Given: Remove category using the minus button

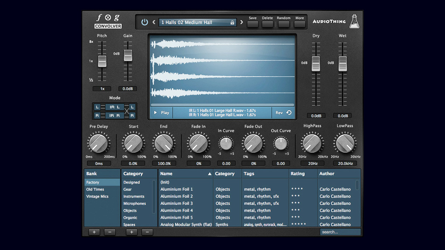Looking at the screenshot, I should [147, 232].
